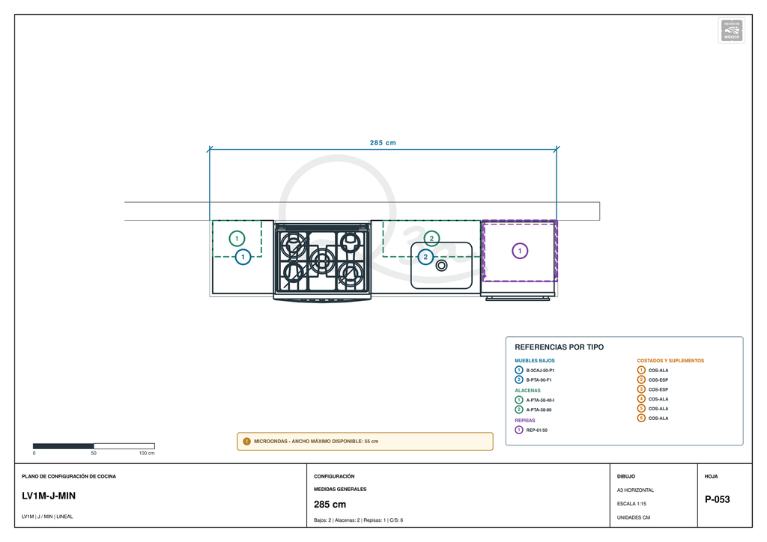Click orange legend circle 3 under Costados
This screenshot has width=767, height=542.
[641, 389]
